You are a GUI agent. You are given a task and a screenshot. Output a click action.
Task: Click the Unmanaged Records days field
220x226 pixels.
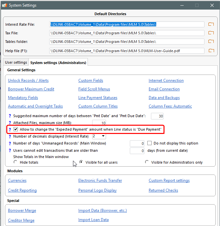(x=137, y=144)
